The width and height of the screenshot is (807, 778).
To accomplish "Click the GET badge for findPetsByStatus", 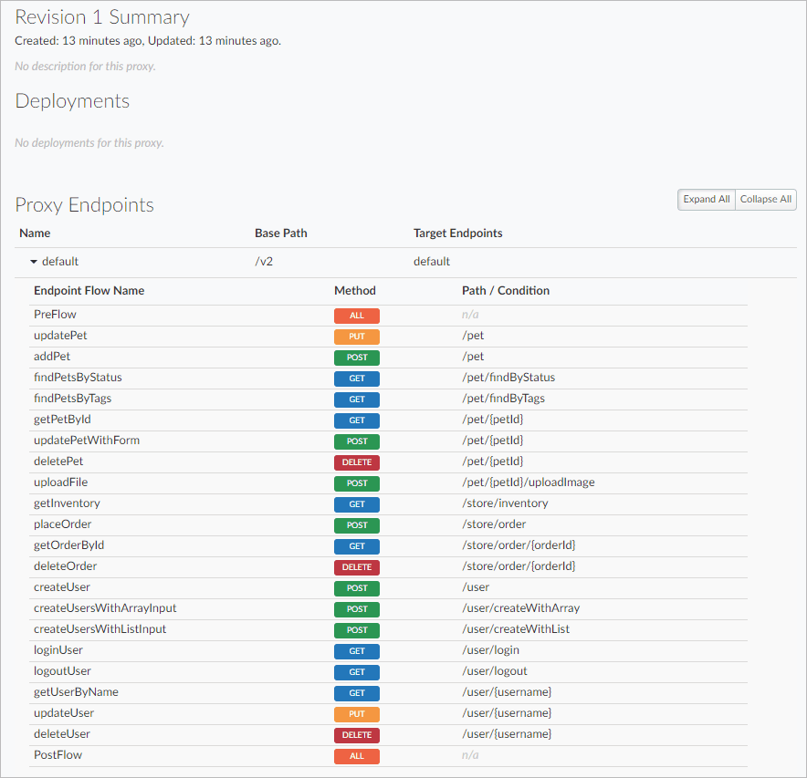I will (x=357, y=378).
